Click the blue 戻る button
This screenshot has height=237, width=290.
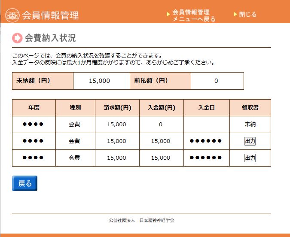[x=25, y=183]
